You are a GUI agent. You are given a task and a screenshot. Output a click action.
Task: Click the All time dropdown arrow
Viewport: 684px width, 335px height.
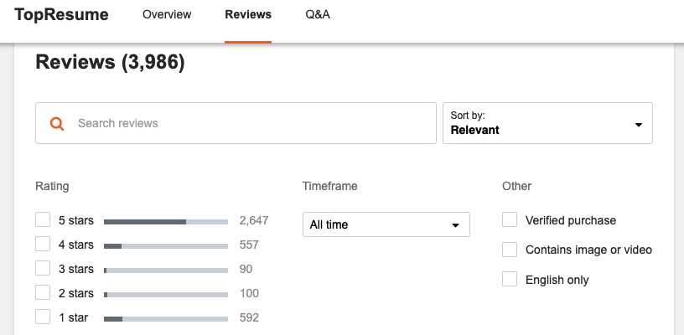(x=455, y=225)
